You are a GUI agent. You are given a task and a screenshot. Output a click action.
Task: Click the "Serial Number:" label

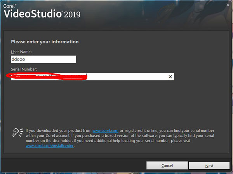coord(24,69)
